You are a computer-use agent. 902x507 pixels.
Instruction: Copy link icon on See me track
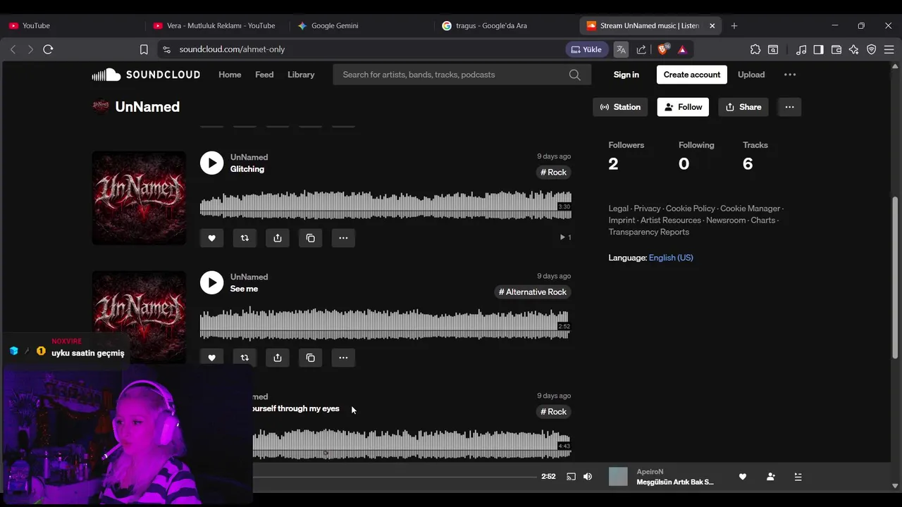[x=311, y=358]
